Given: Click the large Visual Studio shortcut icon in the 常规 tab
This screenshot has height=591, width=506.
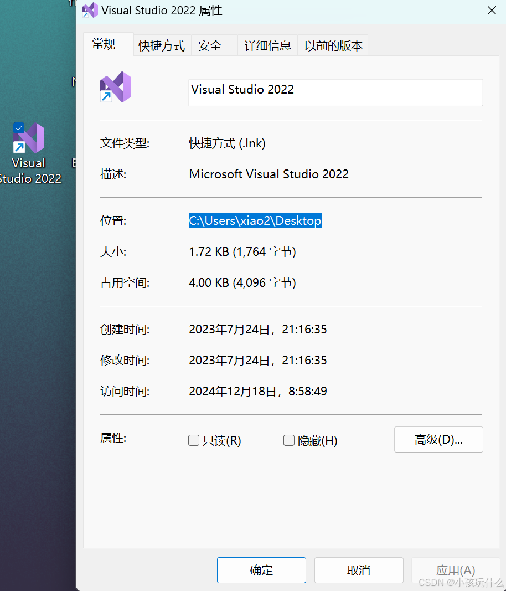Looking at the screenshot, I should [x=116, y=87].
